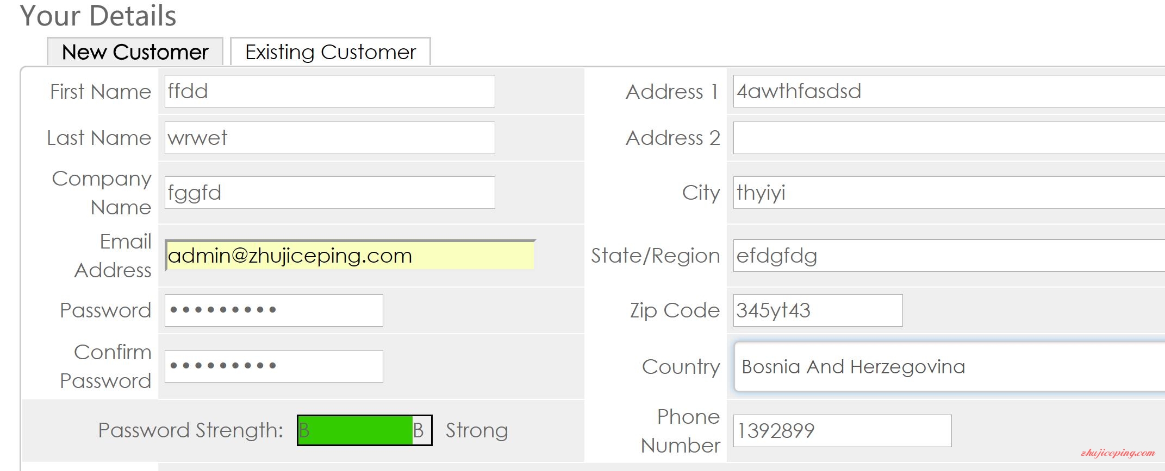Open the Existing Customer tab
This screenshot has height=471, width=1165.
click(331, 52)
